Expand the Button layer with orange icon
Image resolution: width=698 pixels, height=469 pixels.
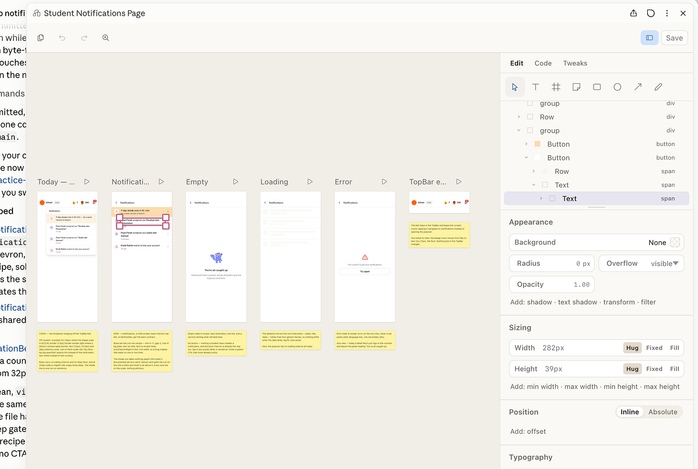(x=526, y=144)
